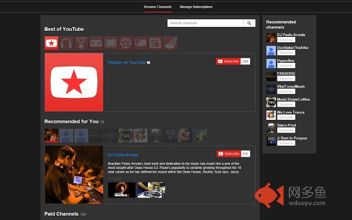The image size is (352, 220).
Task: Click the Best of YouTube heading
Action: [64, 29]
